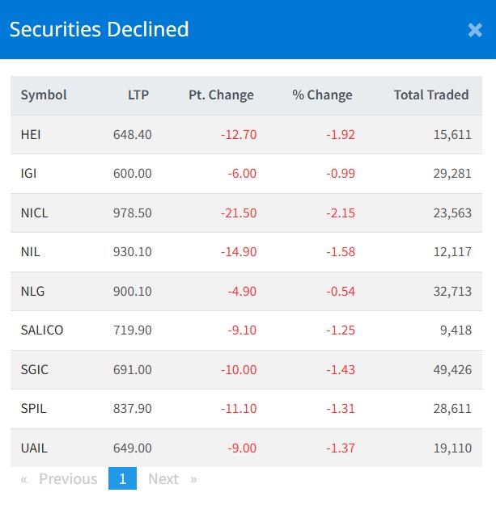The image size is (496, 522).
Task: Open the NICL security row
Action: click(x=35, y=213)
